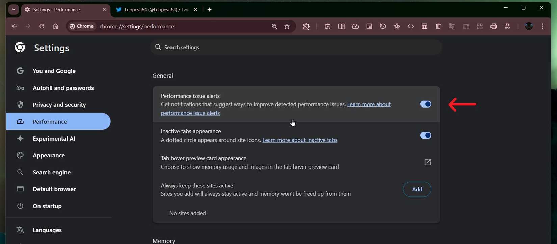Image resolution: width=557 pixels, height=244 pixels.
Task: Open reading mode book icon
Action: 341,26
